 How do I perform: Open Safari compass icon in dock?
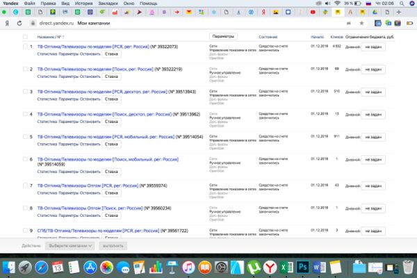point(42,268)
